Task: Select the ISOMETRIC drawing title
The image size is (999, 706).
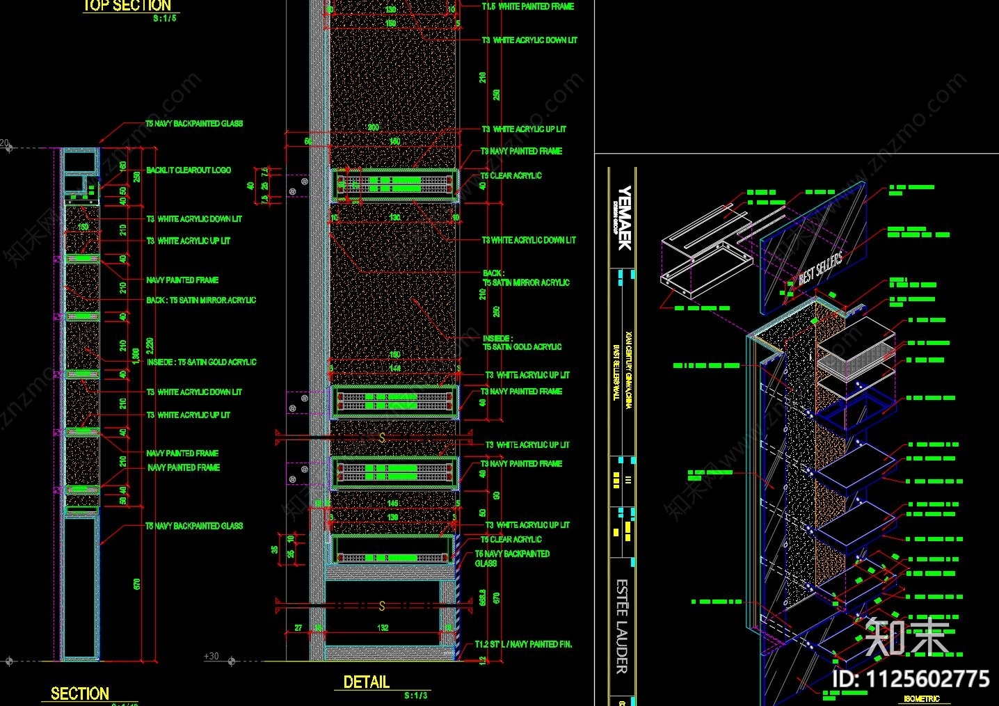Action: coord(922,698)
